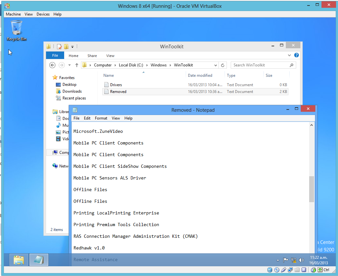
Task: Sort files by the Type column header
Action: pos(231,75)
